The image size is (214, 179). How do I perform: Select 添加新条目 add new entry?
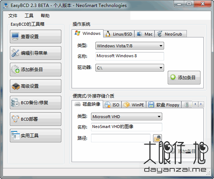(36, 70)
